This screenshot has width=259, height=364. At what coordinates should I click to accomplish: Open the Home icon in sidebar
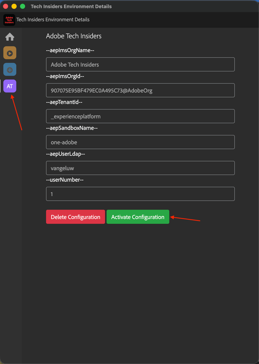(10, 37)
